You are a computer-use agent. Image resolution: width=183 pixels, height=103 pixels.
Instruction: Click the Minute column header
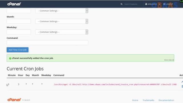[12, 75]
